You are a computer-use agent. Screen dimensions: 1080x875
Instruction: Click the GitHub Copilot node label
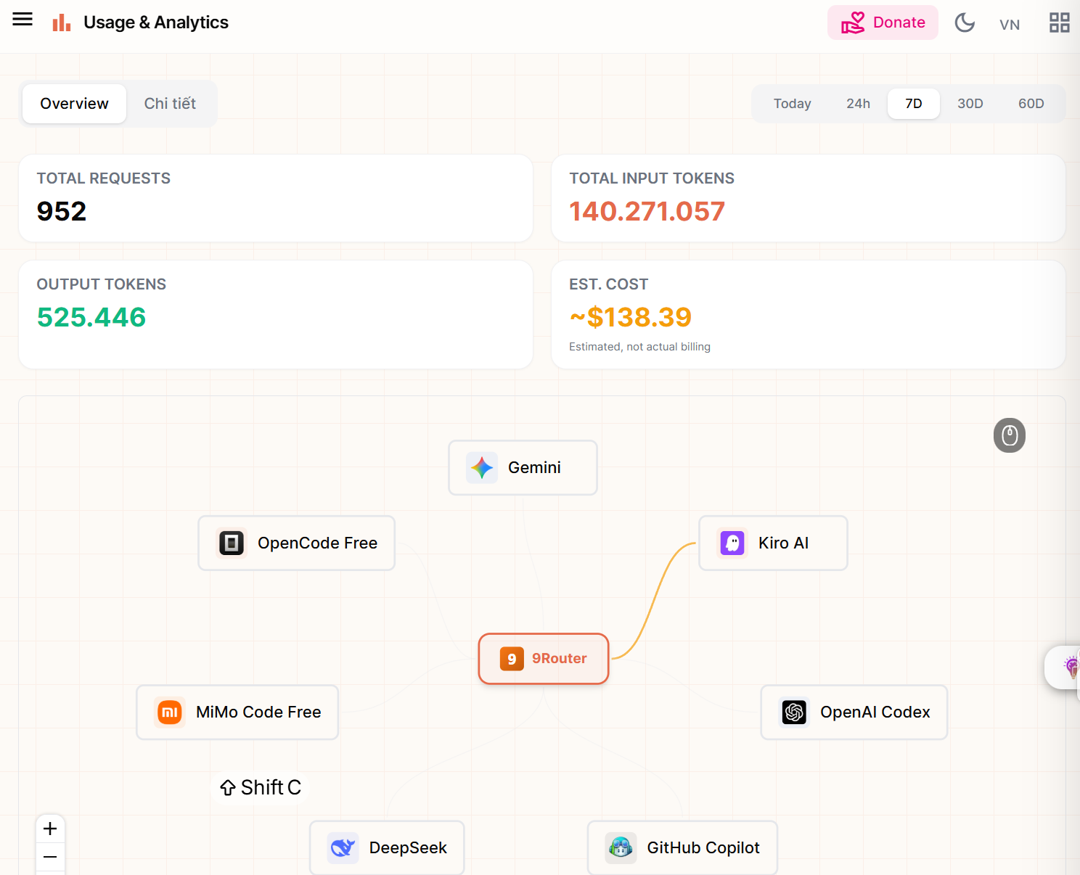(703, 848)
